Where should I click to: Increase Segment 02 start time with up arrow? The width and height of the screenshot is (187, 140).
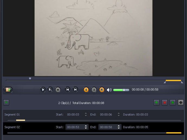coord(86,126)
